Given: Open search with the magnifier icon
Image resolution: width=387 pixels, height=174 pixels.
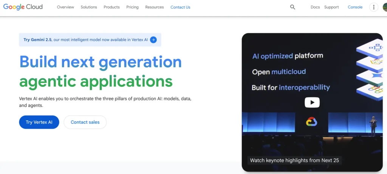Looking at the screenshot, I should pos(293,7).
